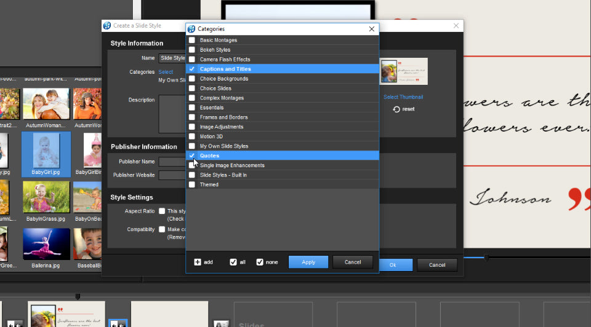Click the Quotes category label

pos(209,156)
